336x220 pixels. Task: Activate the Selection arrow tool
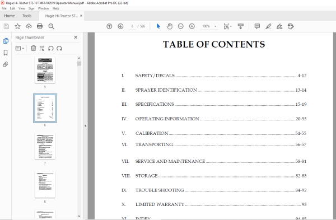(158, 26)
